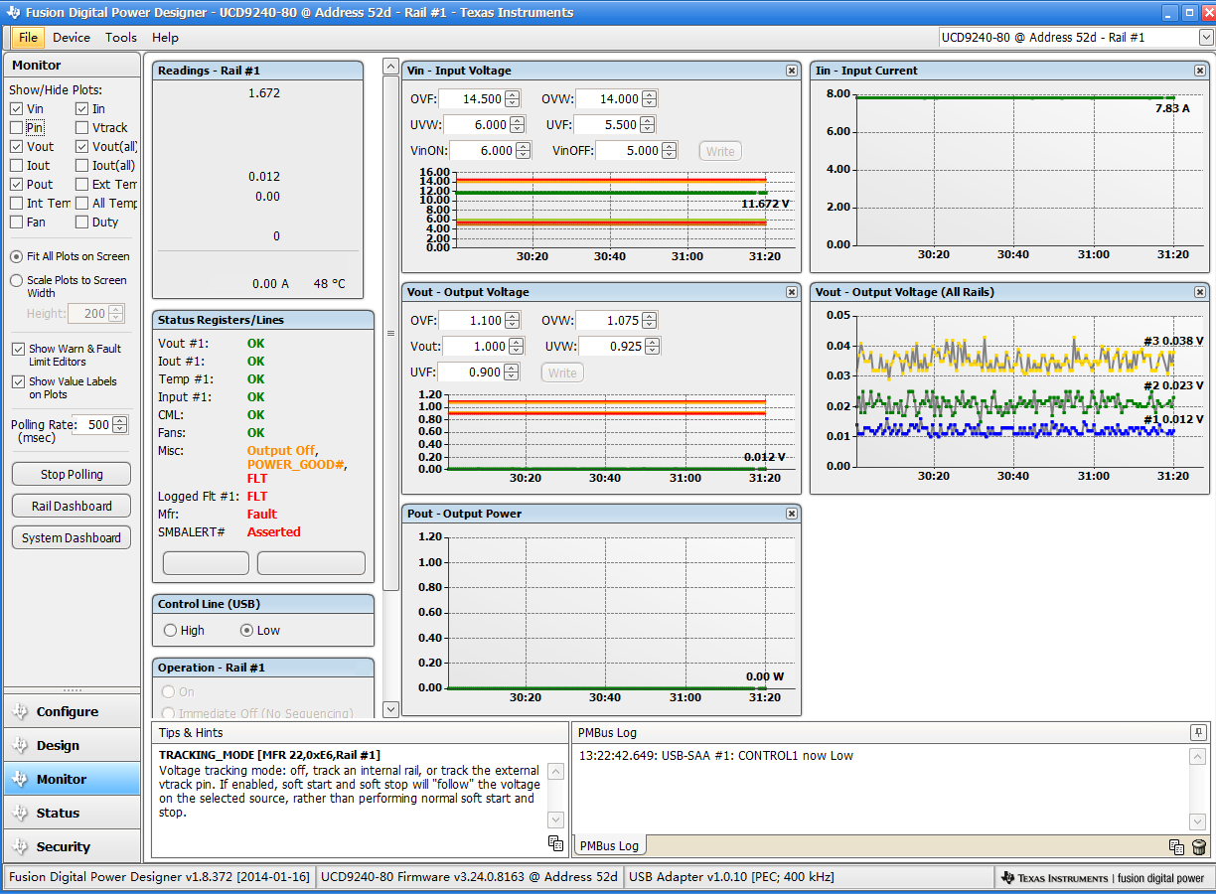1216x894 pixels.
Task: Set Control Line to High
Action: (x=170, y=631)
